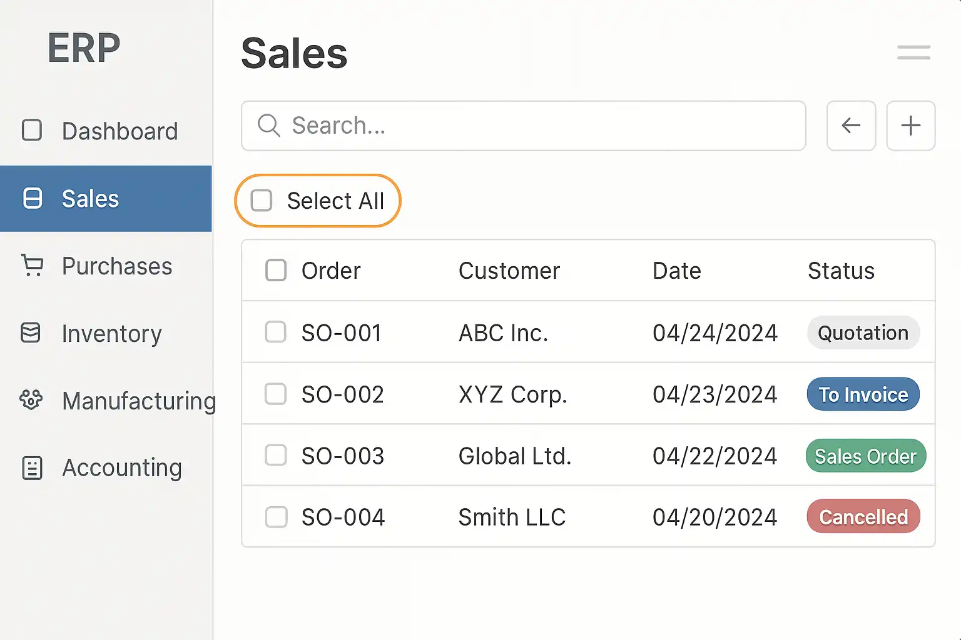Select the SO-004 row checkbox
Screen dimensions: 961x640
[276, 517]
